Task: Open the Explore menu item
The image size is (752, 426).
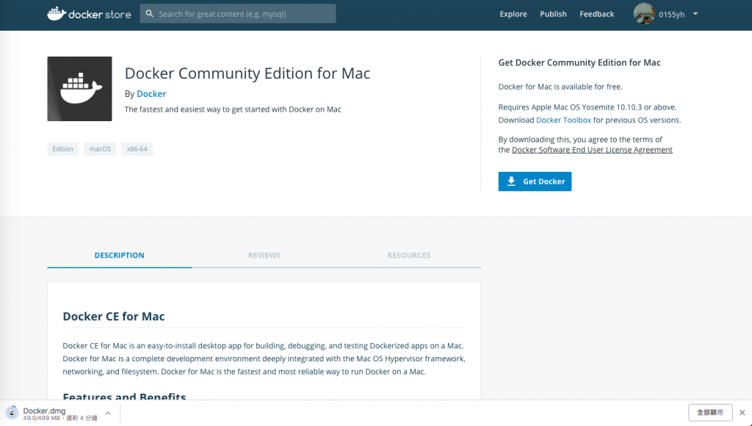Action: (x=513, y=14)
